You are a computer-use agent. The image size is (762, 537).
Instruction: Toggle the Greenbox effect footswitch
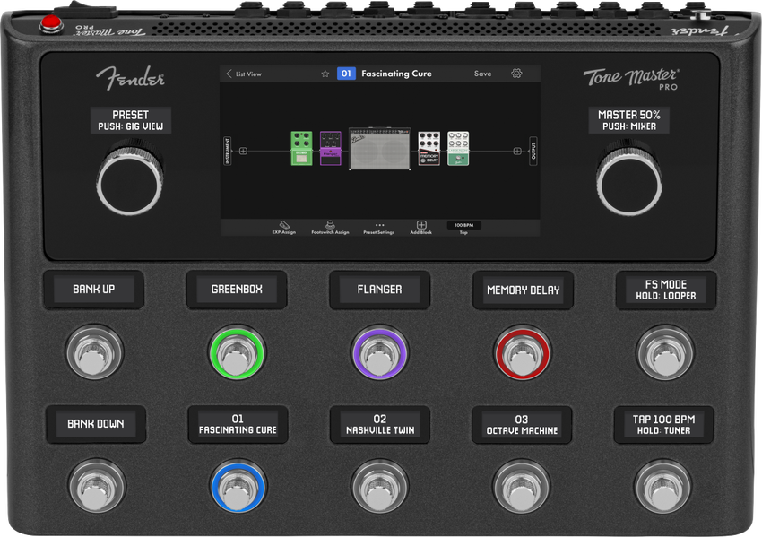(x=236, y=353)
